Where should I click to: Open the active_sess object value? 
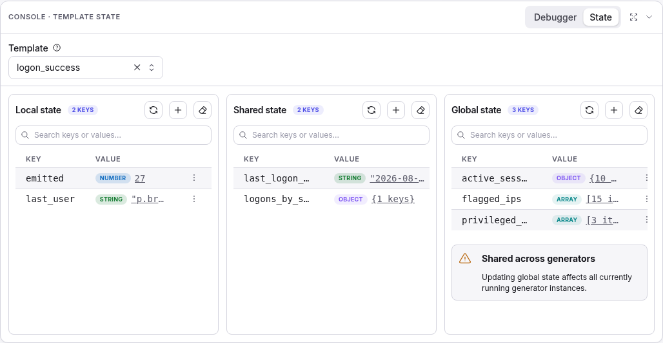603,178
